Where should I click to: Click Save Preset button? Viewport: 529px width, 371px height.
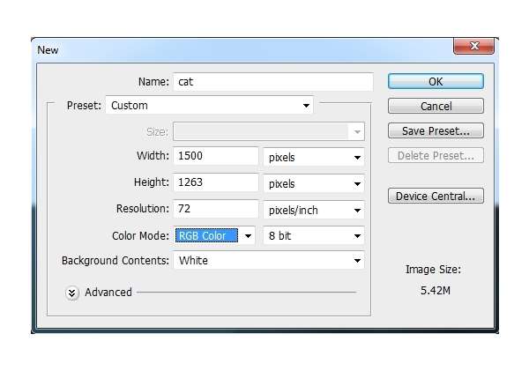[x=436, y=131]
